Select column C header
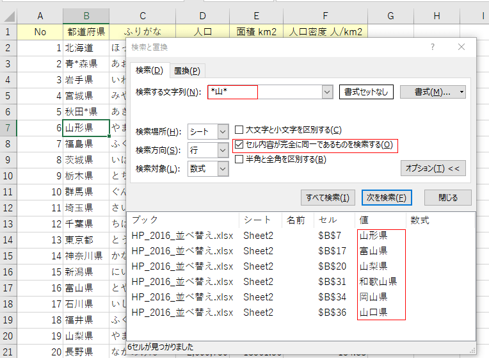489x358 pixels. click(143, 16)
